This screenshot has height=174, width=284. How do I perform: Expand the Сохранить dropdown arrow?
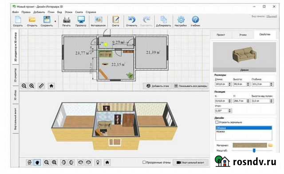[x=55, y=21]
